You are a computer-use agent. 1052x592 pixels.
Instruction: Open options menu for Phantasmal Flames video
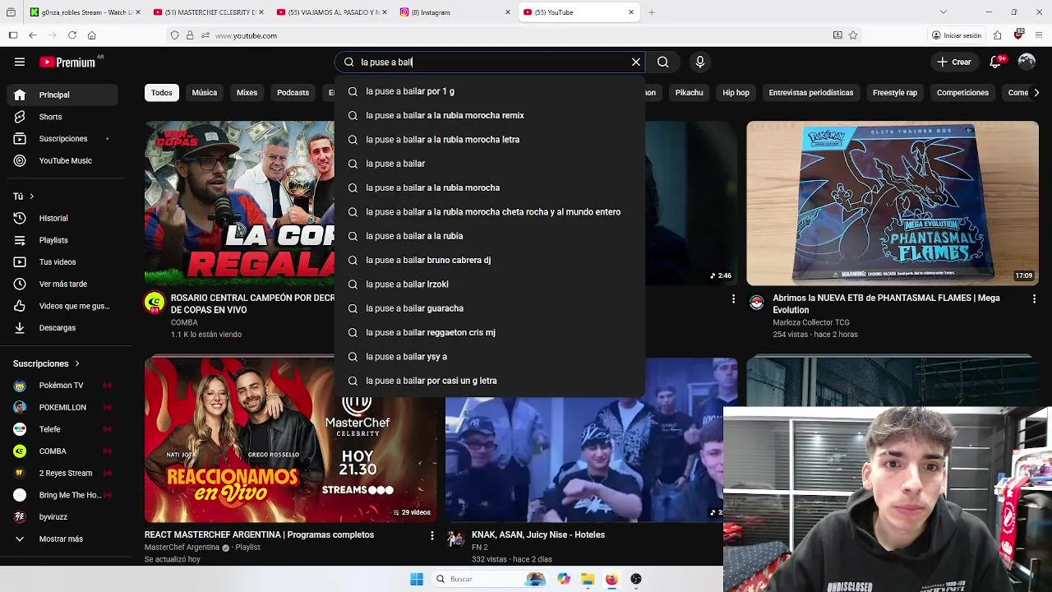click(1034, 299)
